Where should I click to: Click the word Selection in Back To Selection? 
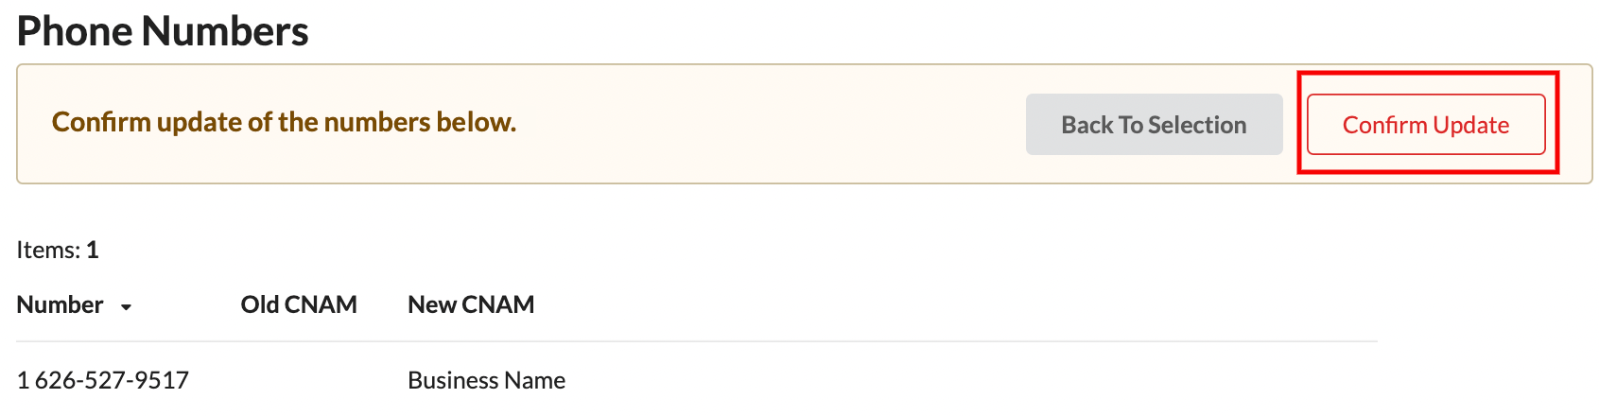(x=1197, y=125)
